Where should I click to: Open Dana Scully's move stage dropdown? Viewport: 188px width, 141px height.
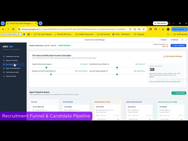tap(139, 119)
